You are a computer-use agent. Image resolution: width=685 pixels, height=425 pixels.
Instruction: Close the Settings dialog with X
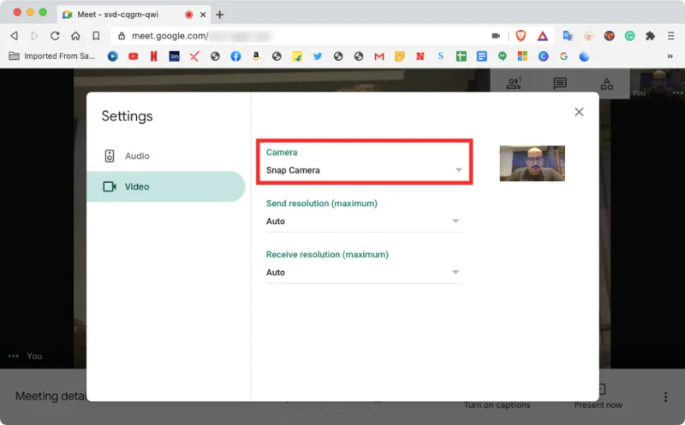coord(579,112)
